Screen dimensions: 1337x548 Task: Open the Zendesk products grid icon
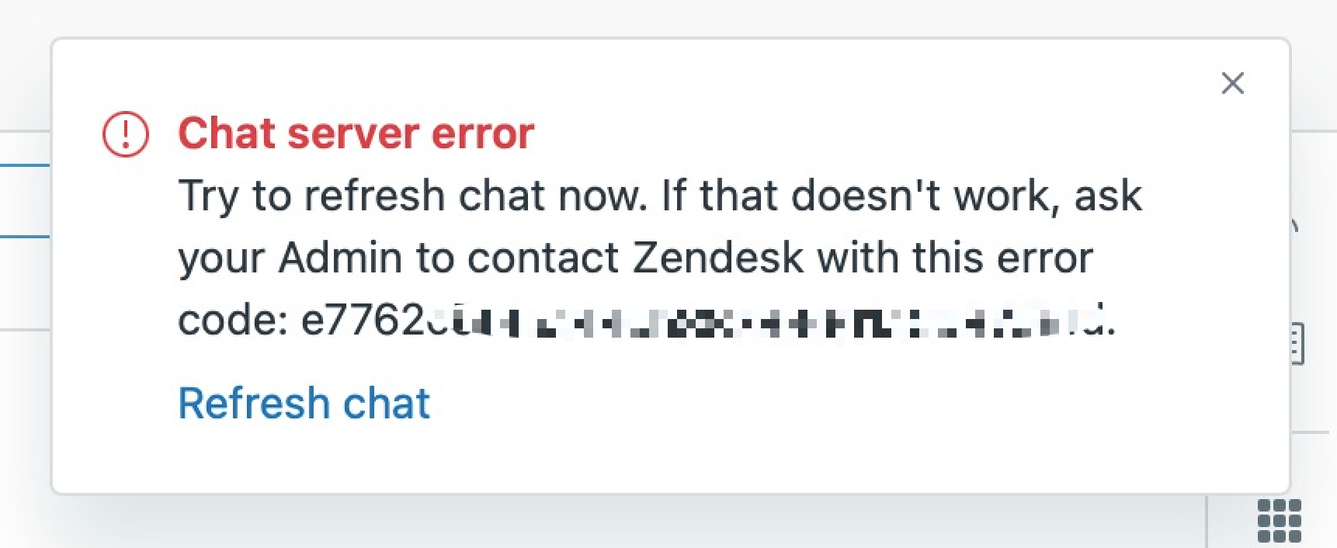(x=1279, y=520)
